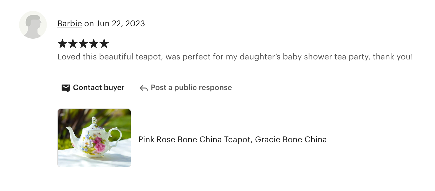Open the Pink Rose Bone China Teapot listing title
The image size is (435, 191).
pos(196,140)
